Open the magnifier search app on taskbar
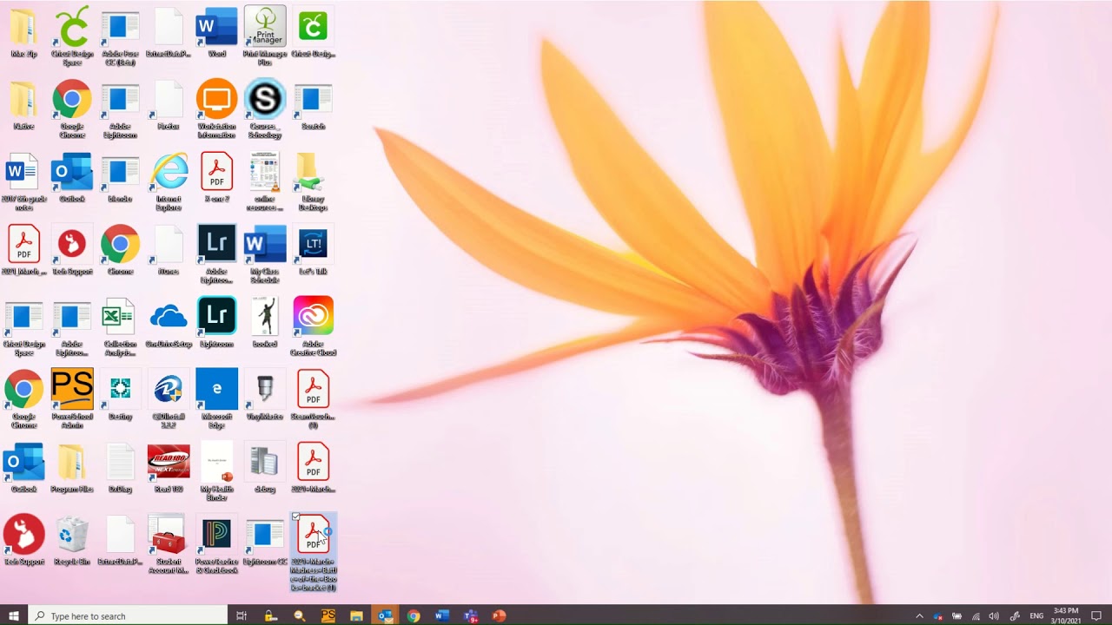The width and height of the screenshot is (1112, 625). click(x=299, y=615)
